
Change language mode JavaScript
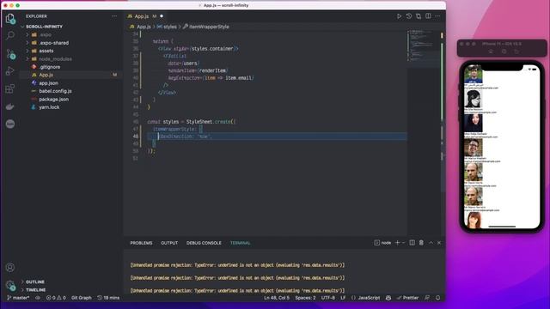(x=369, y=298)
